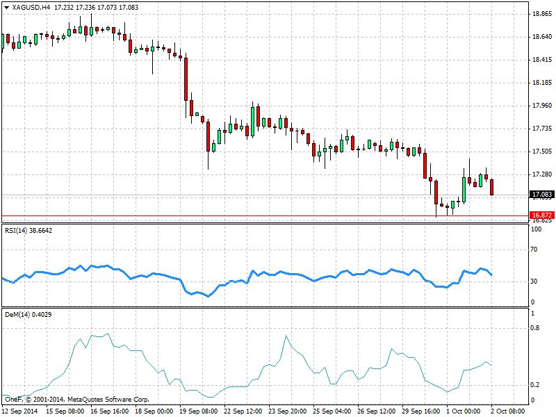
Task: Select the 18.865 price scale label
Action: [542, 14]
